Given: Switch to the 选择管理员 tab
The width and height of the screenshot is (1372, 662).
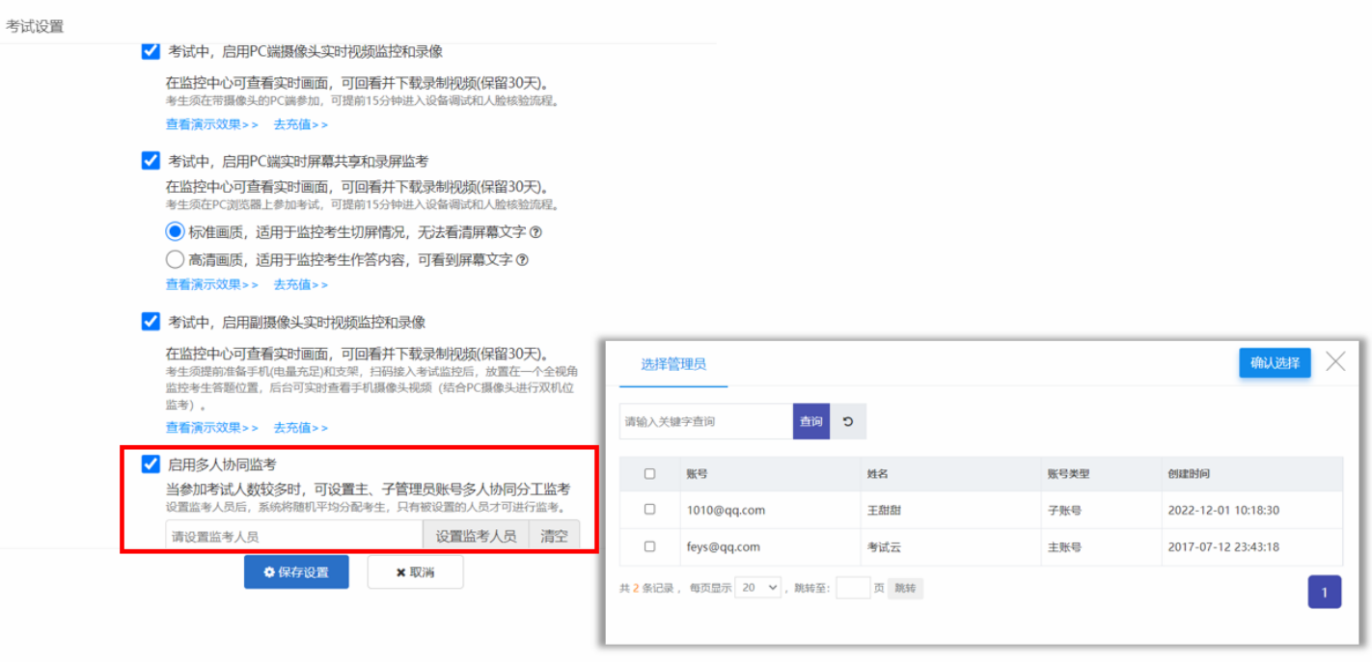Looking at the screenshot, I should tap(673, 364).
